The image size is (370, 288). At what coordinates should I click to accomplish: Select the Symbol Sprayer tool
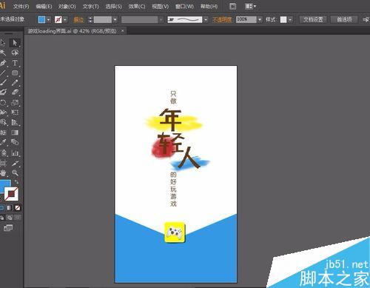3,153
